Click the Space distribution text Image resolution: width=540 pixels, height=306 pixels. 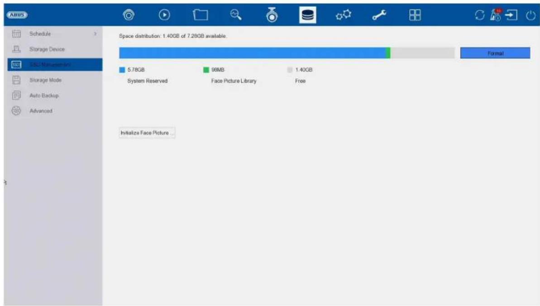(173, 36)
